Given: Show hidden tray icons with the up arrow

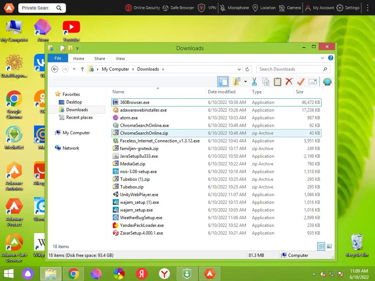Looking at the screenshot, I should tap(314, 274).
